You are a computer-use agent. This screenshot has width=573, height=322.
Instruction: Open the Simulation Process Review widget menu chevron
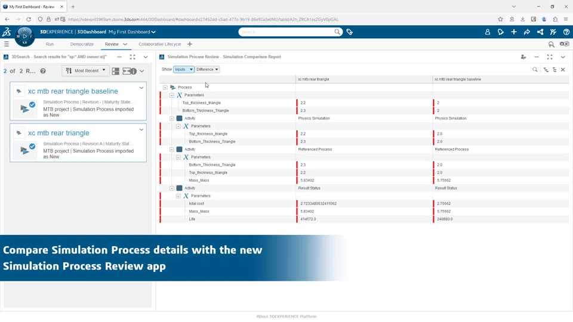563,57
